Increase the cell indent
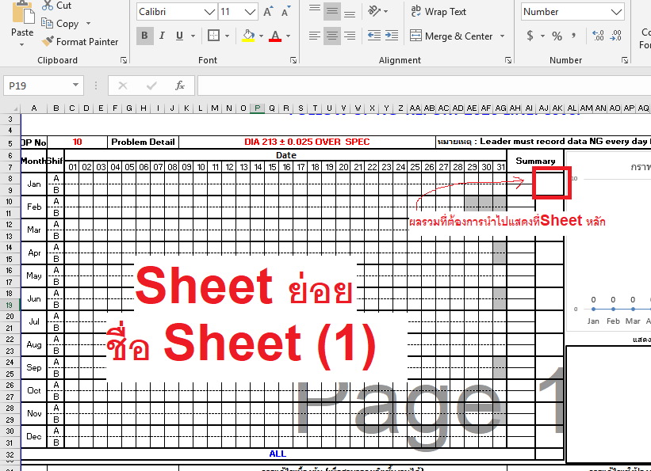651x471 pixels. [x=392, y=36]
